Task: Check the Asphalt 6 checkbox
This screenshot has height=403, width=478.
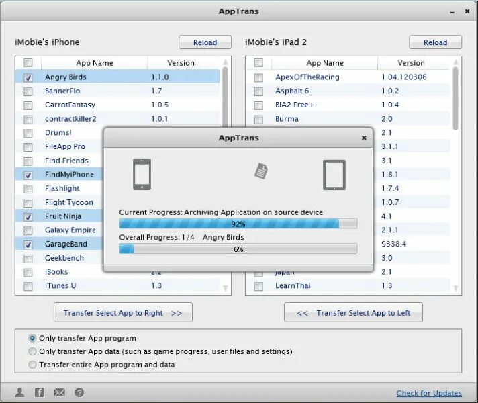Action: (x=258, y=91)
